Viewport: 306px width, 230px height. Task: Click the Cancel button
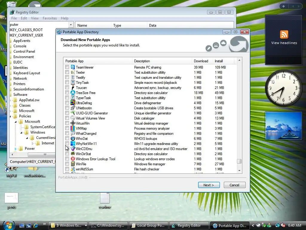(x=234, y=185)
